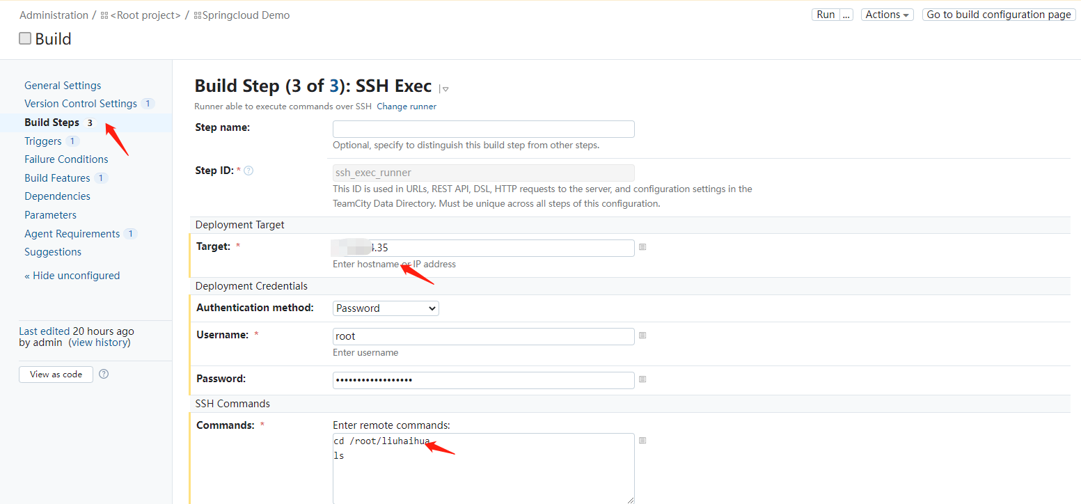The image size is (1081, 504).
Task: Open General Settings in sidebar
Action: [x=63, y=86]
